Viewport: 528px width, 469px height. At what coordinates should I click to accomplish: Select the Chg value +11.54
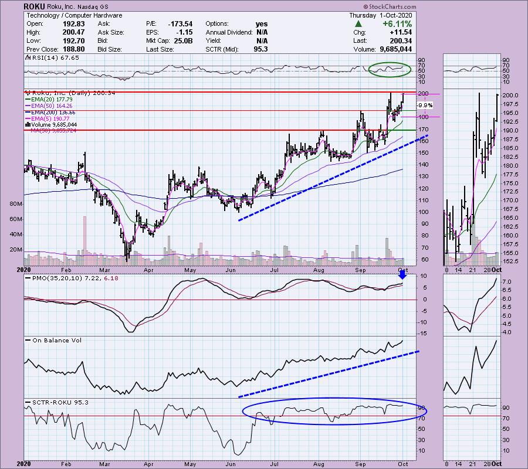[401, 32]
